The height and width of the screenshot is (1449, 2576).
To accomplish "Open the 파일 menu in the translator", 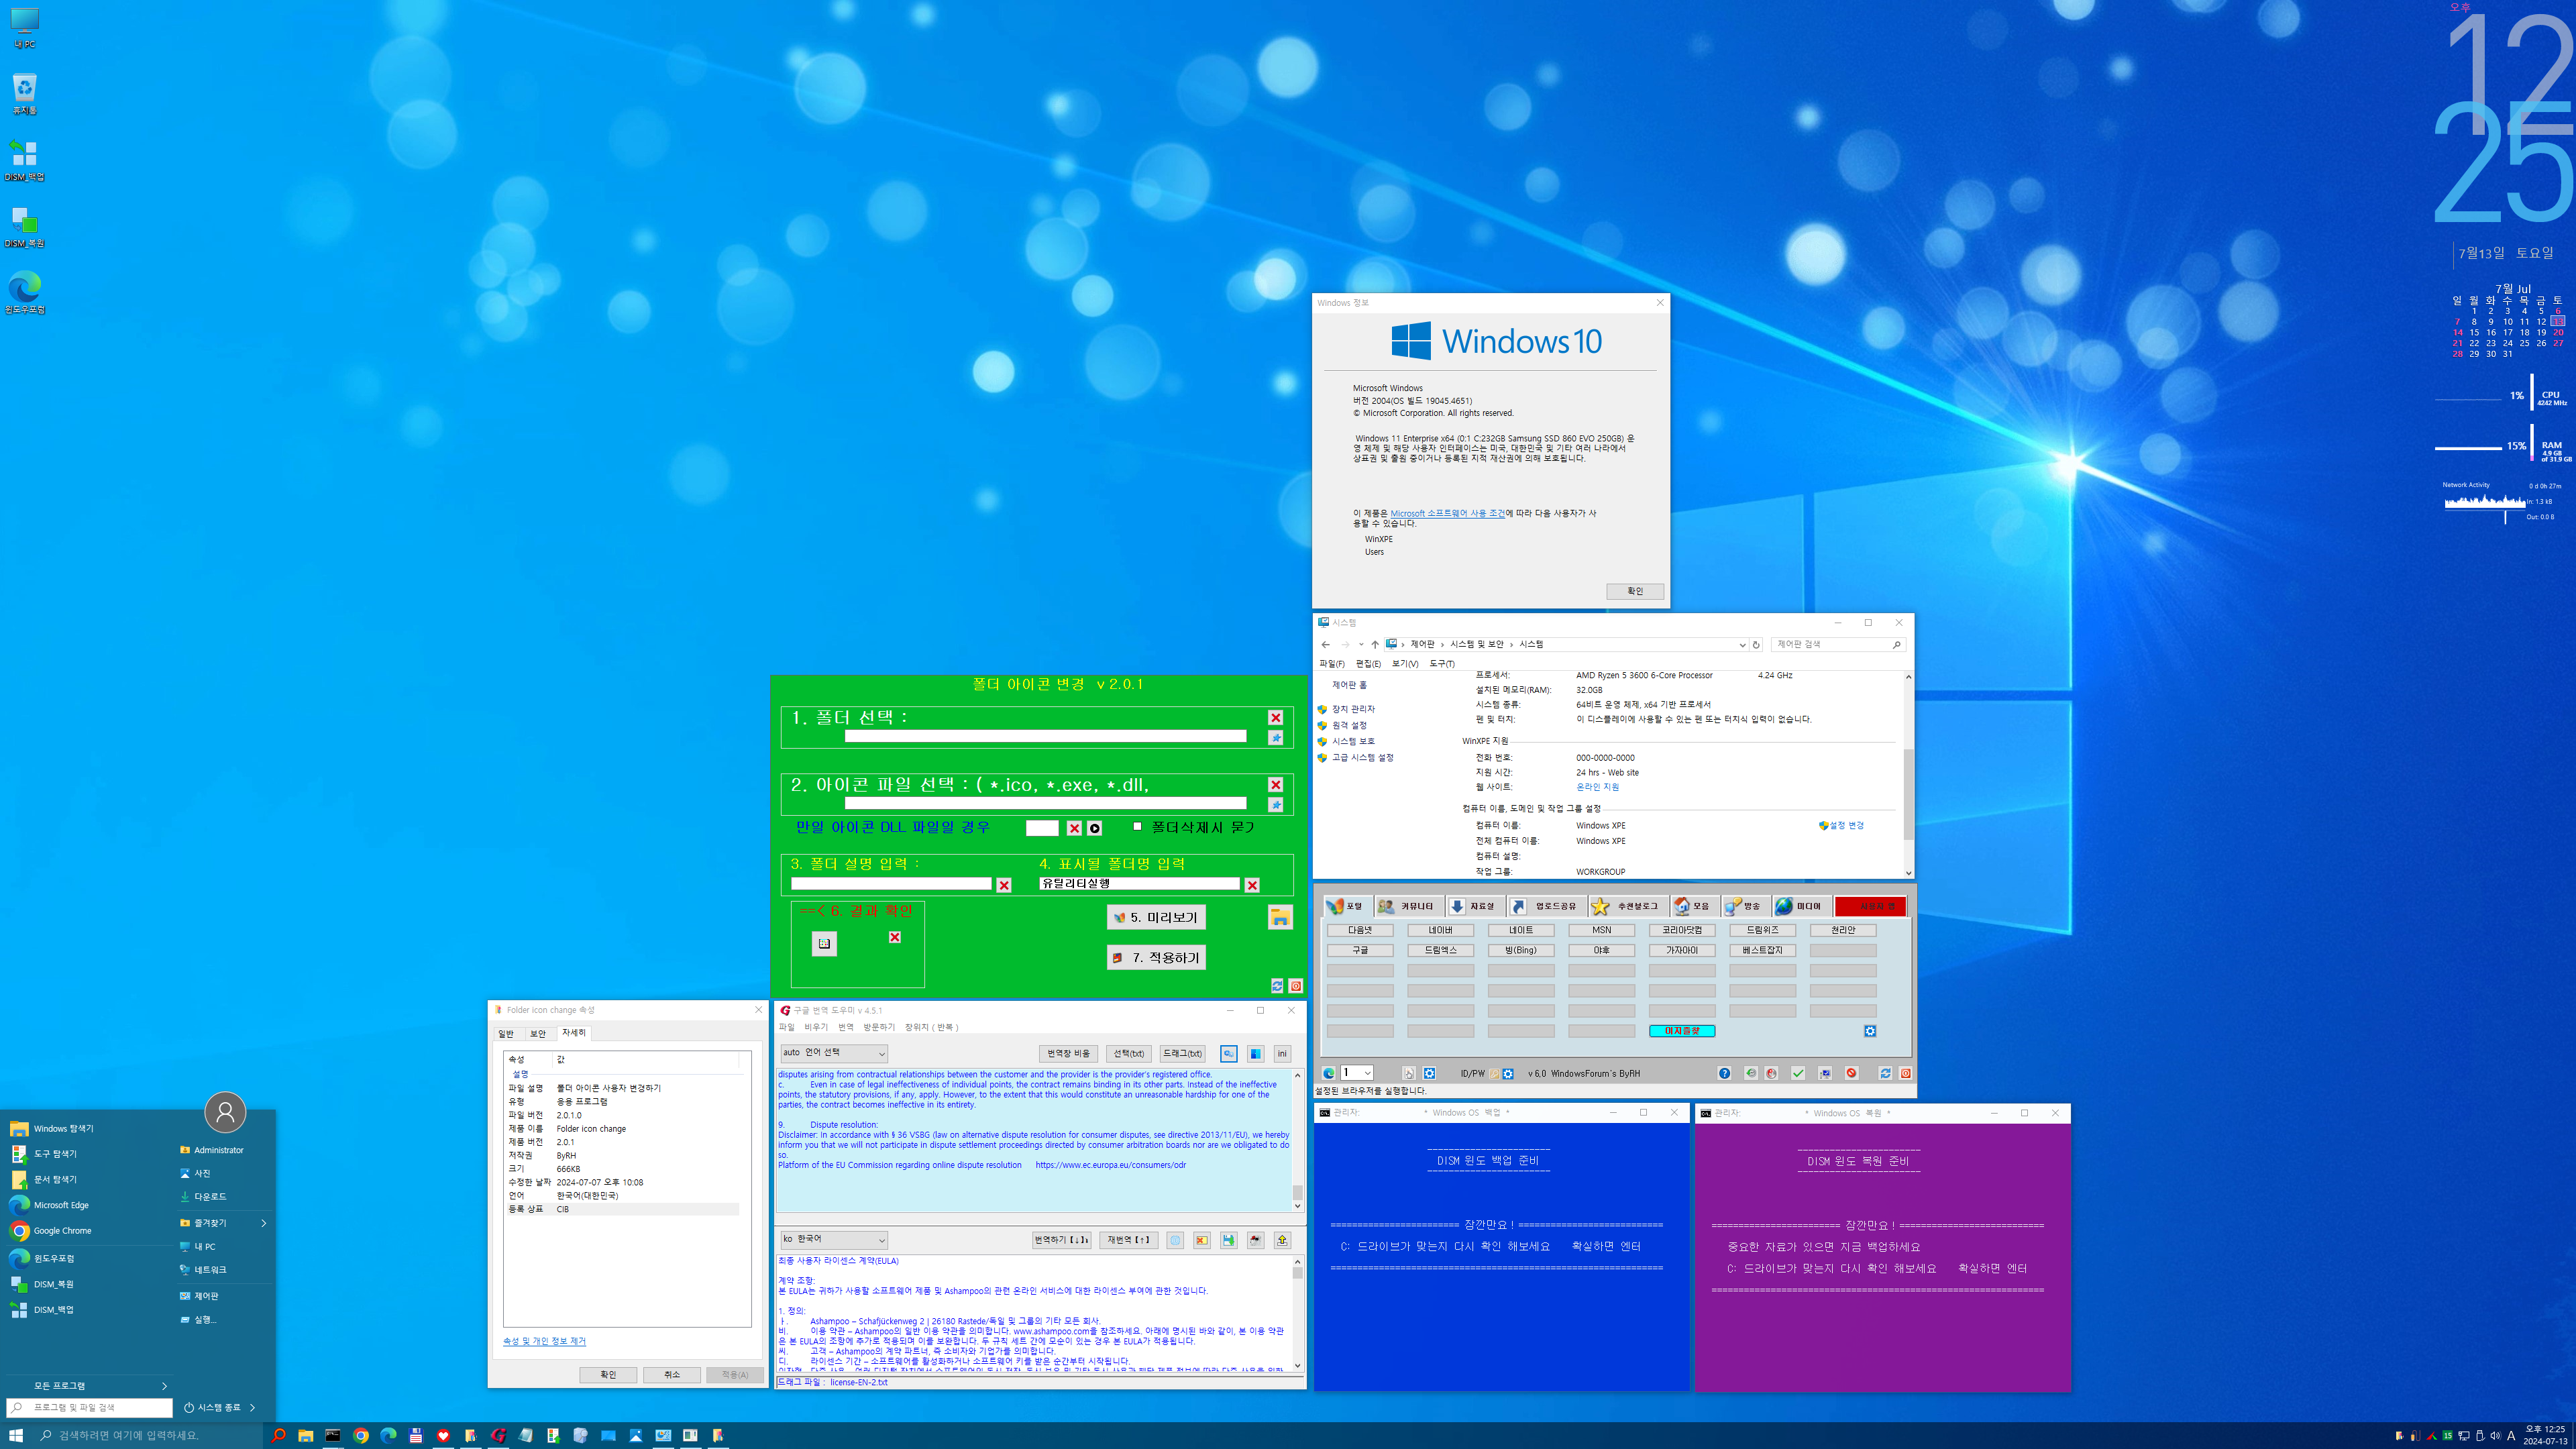I will [x=787, y=1027].
